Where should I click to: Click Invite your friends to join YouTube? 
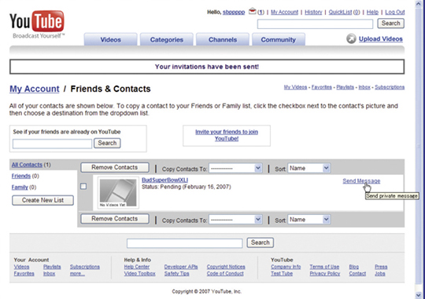tap(227, 135)
